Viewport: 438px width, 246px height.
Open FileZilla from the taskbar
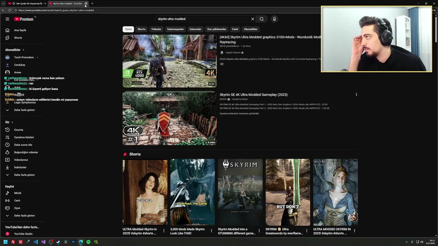click(13, 242)
